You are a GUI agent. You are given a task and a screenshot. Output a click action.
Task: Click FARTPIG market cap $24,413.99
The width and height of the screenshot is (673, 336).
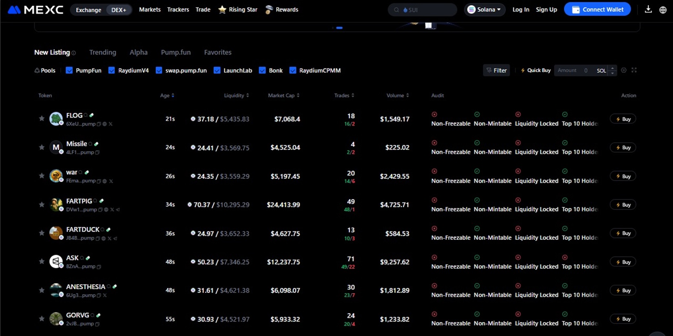283,204
